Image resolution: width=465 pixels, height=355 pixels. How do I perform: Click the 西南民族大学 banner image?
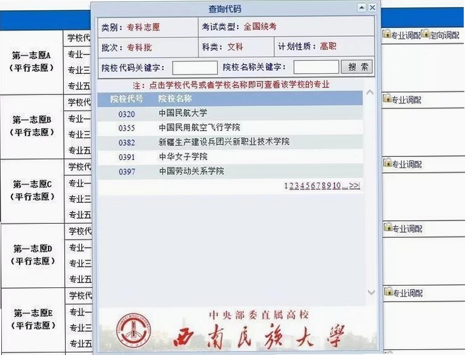click(x=238, y=330)
